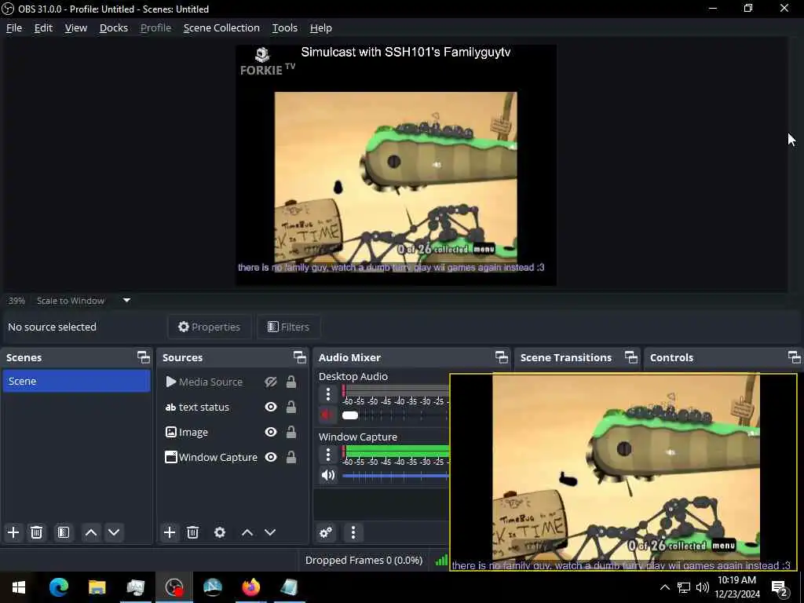Select the Scene item in Scenes list
Image resolution: width=804 pixels, height=603 pixels.
click(x=76, y=381)
